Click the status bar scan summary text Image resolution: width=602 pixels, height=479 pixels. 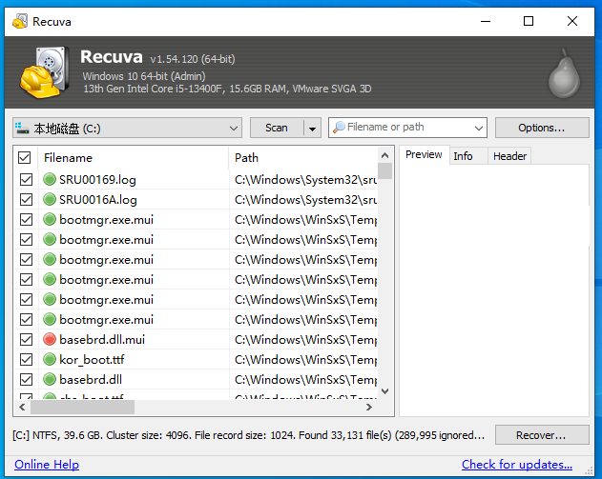[x=249, y=435]
